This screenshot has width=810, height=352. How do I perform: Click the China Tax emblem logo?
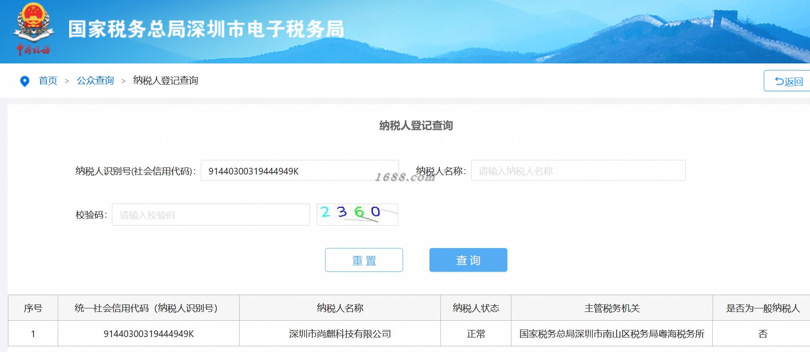point(33,30)
